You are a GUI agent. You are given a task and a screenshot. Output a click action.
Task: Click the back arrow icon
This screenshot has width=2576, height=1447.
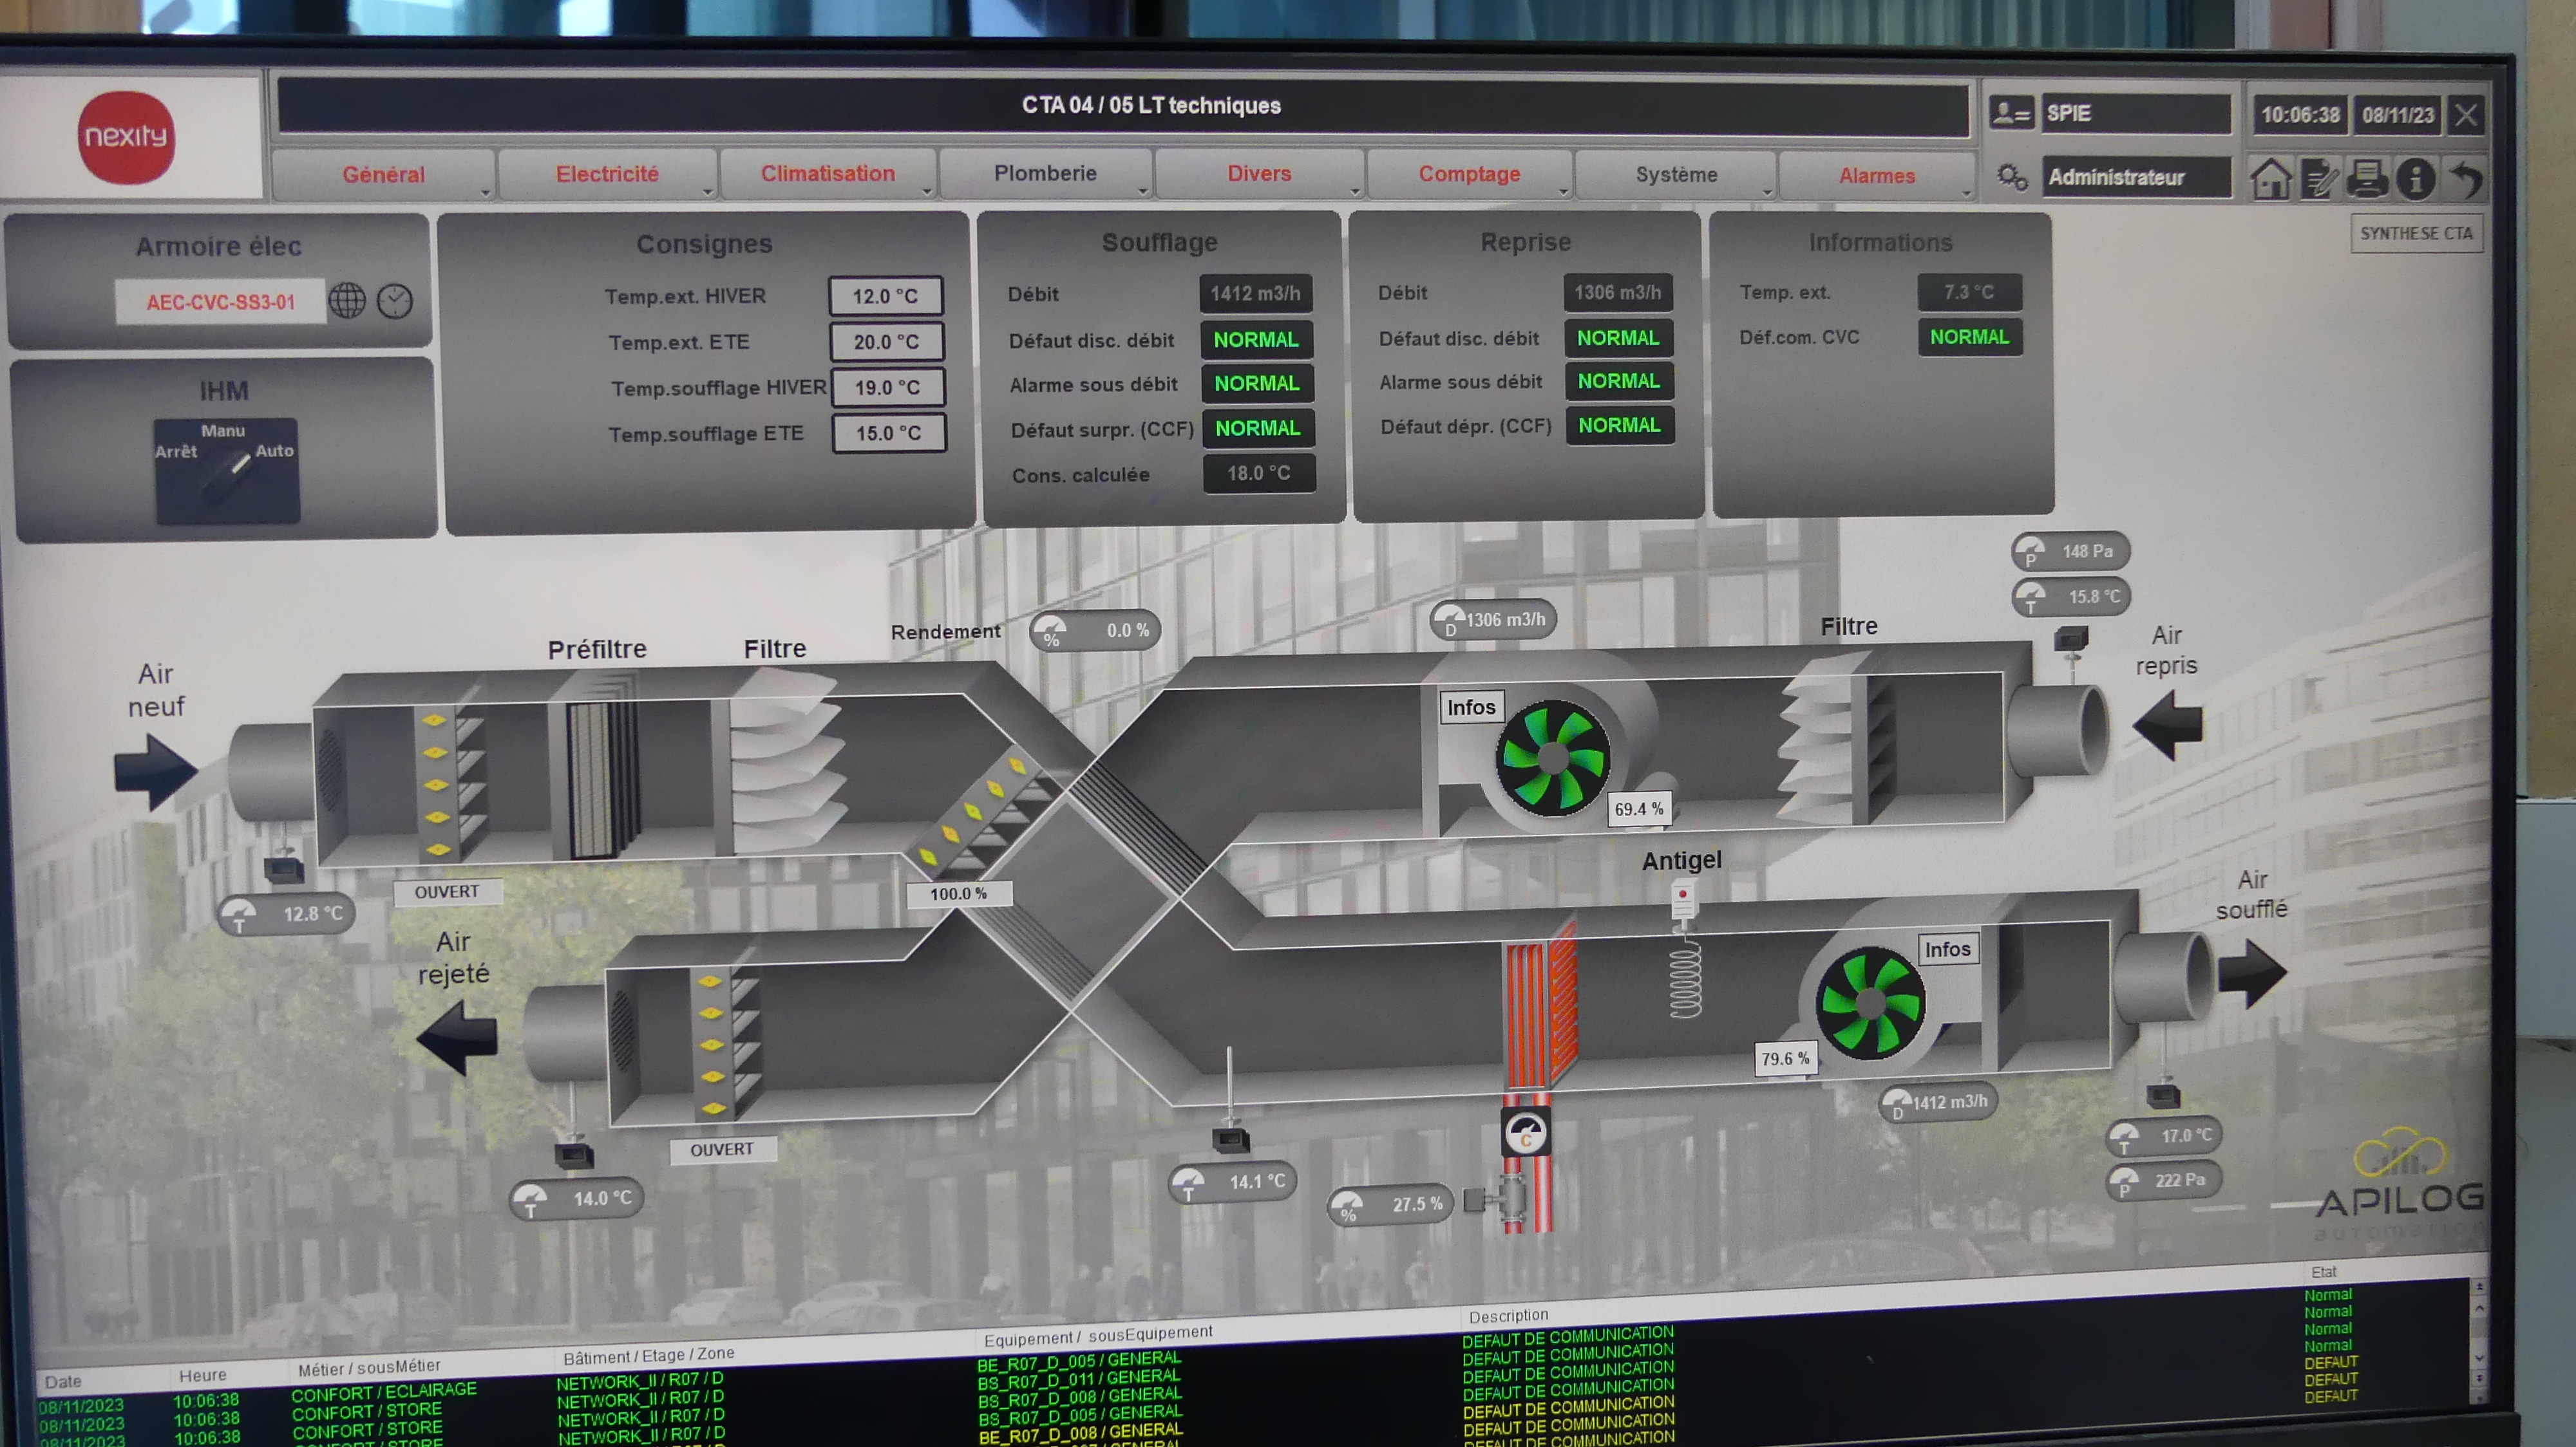point(2466,180)
